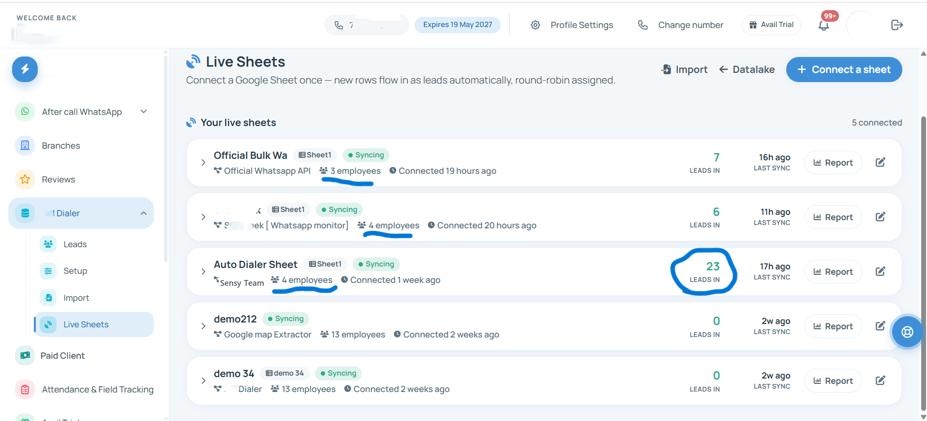Expand the demo212 row
The height and width of the screenshot is (421, 927).
pyautogui.click(x=203, y=326)
